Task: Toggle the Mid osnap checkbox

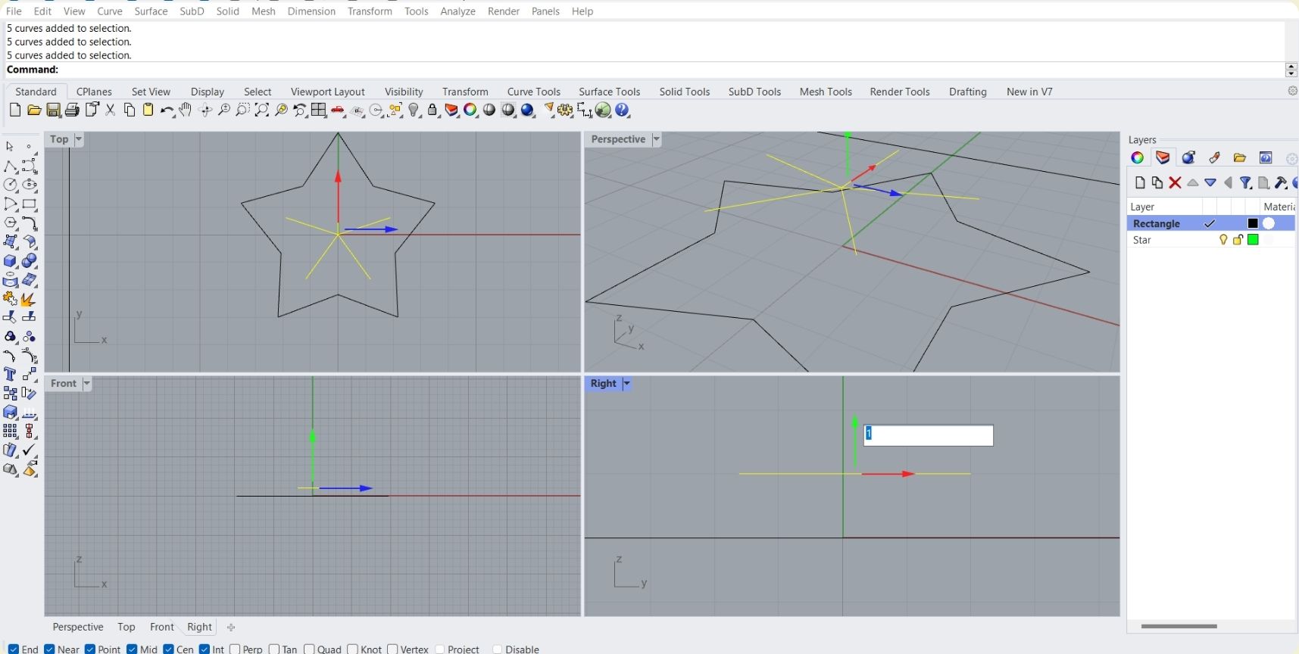Action: [132, 649]
